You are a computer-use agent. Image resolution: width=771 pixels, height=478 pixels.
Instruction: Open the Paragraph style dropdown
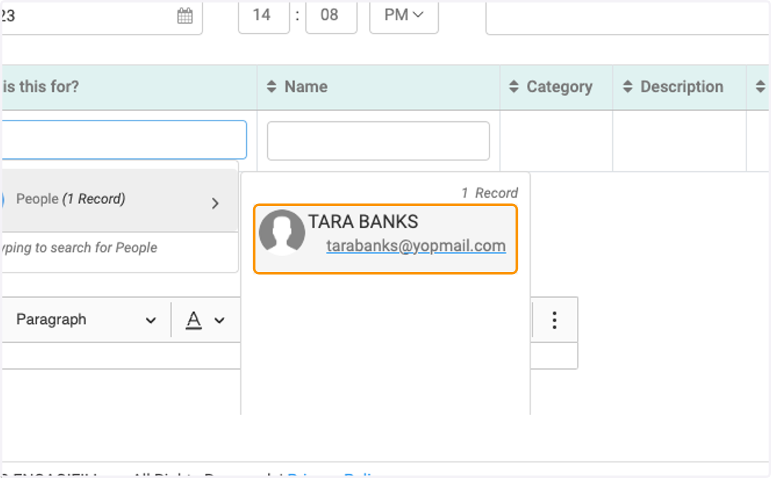86,320
